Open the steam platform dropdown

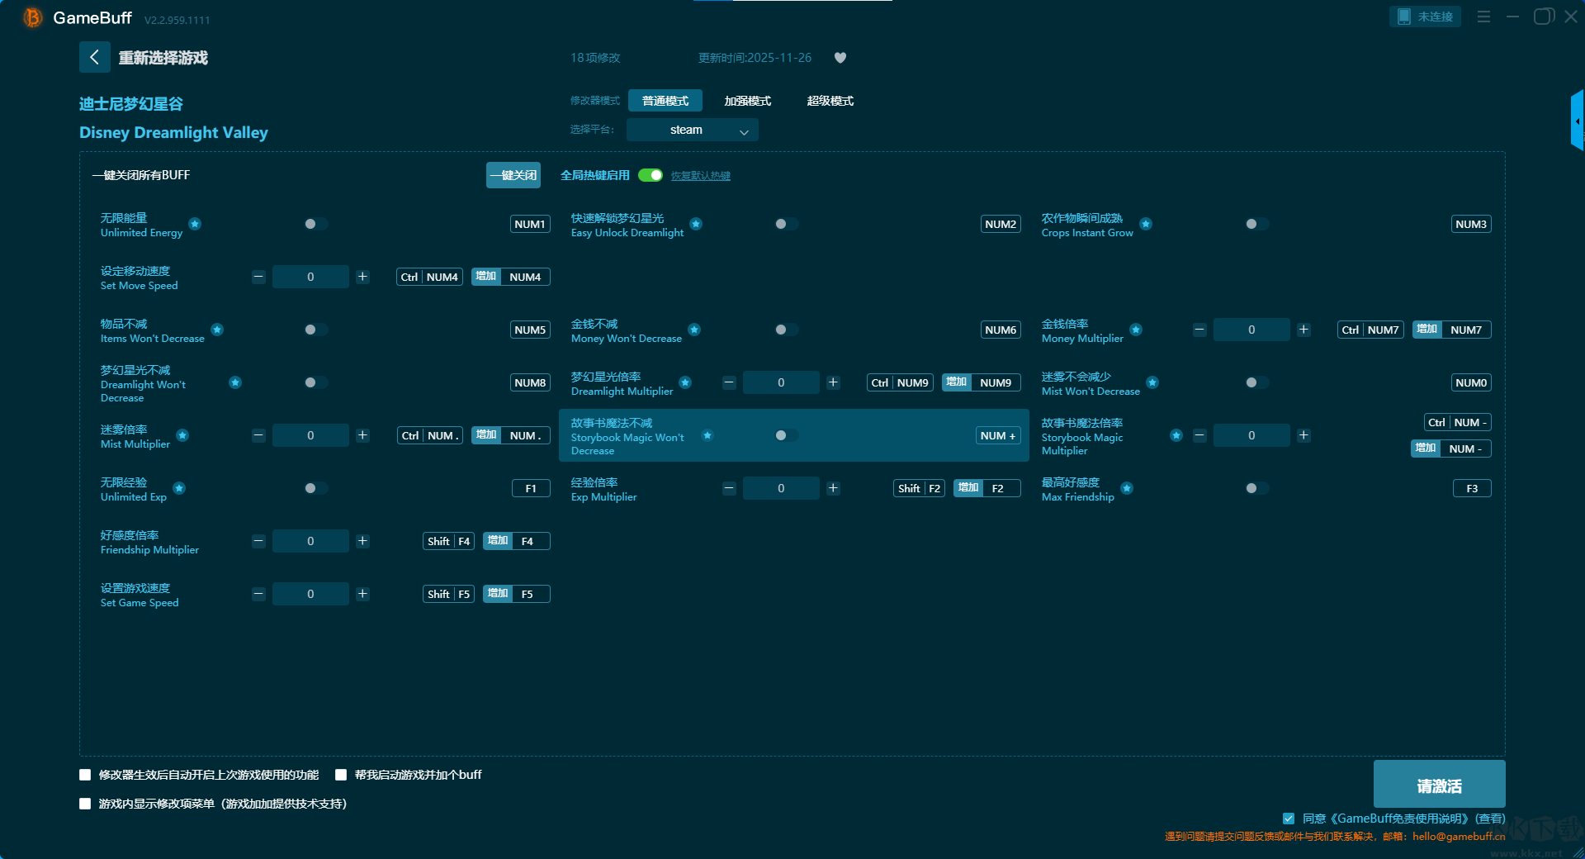coord(692,130)
